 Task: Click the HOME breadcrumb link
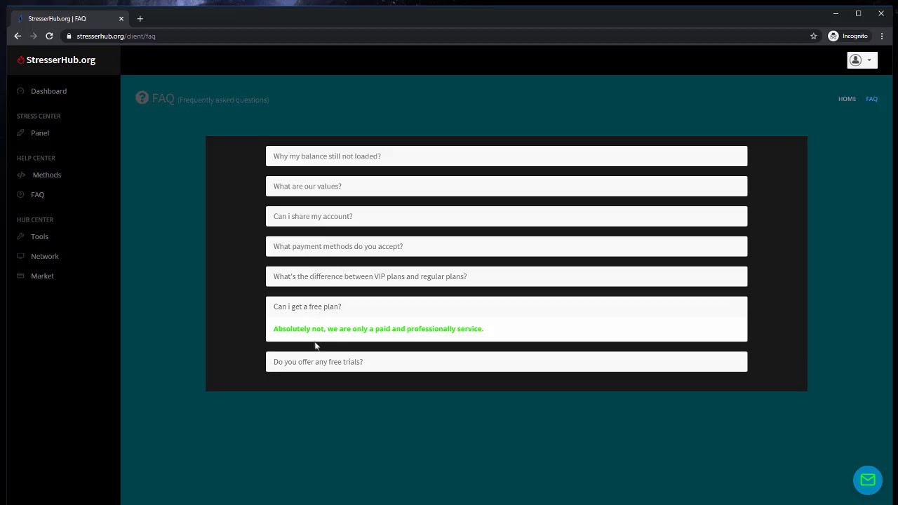pos(847,99)
